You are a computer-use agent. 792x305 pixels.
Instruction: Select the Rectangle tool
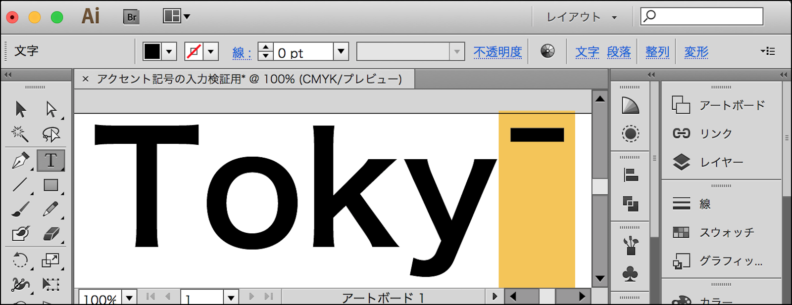50,185
